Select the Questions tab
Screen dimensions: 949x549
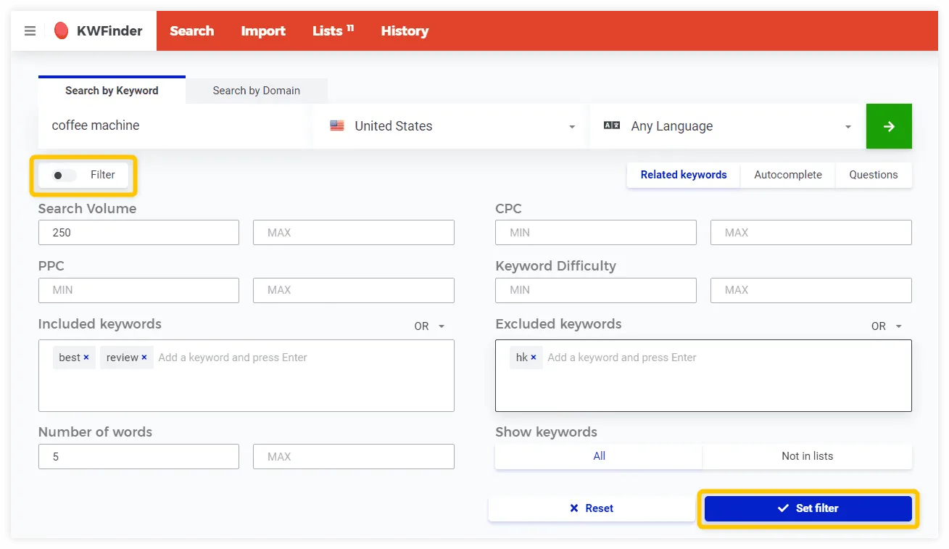click(874, 175)
